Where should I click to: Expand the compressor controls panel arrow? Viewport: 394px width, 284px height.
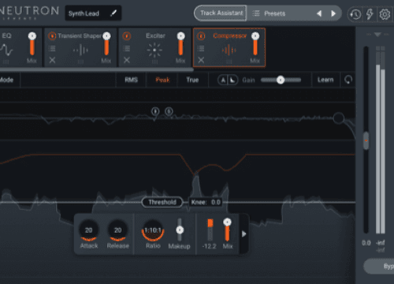click(x=243, y=234)
